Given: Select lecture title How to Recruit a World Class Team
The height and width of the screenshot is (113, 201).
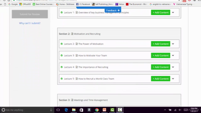Looking at the screenshot, I should 96,79.
